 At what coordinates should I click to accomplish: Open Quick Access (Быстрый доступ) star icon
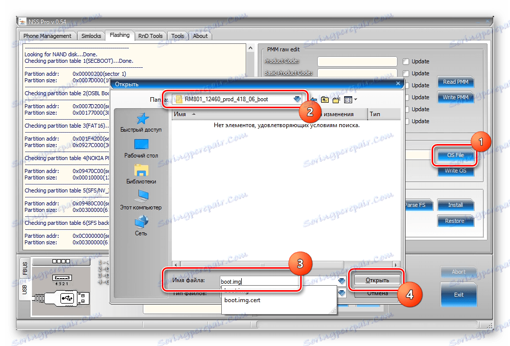point(142,119)
